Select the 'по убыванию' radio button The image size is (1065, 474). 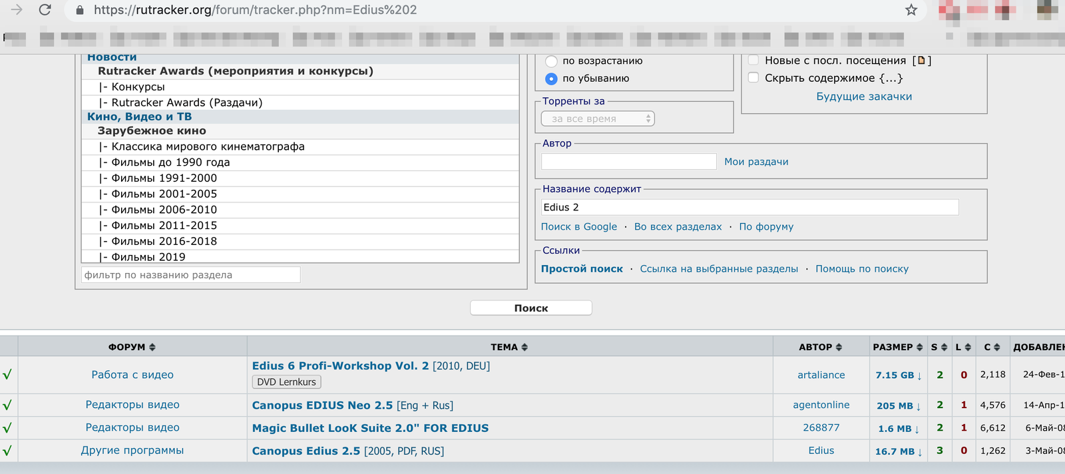(551, 79)
